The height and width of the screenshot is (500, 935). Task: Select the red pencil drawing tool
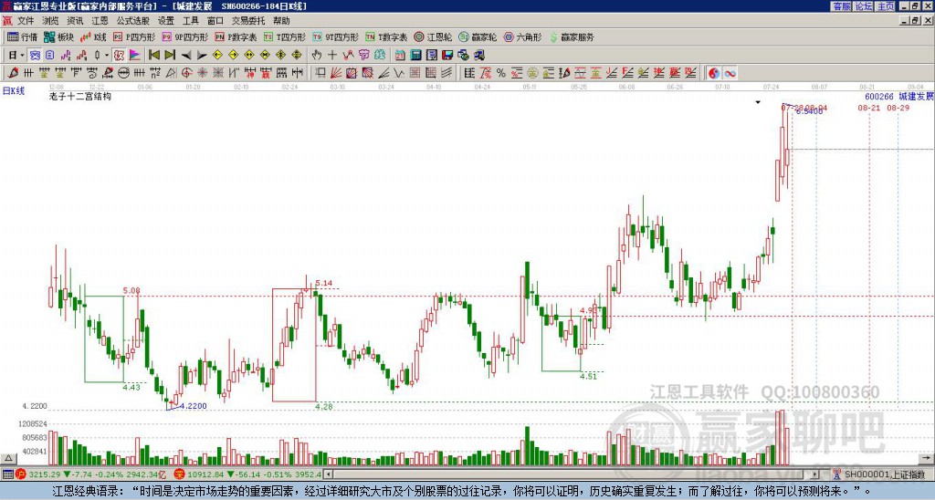point(13,73)
